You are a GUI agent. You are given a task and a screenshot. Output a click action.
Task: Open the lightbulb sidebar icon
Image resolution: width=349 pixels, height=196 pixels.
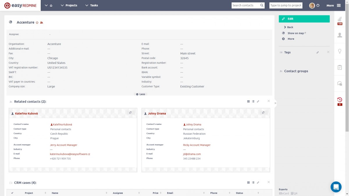[340, 51]
